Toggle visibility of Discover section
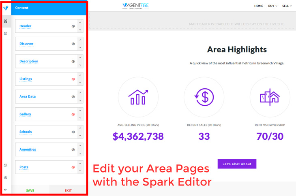This screenshot has height=196, width=296. coord(73,44)
